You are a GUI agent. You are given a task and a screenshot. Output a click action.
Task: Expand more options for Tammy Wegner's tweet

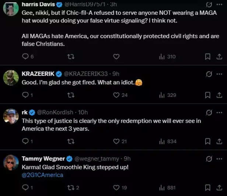220,159
